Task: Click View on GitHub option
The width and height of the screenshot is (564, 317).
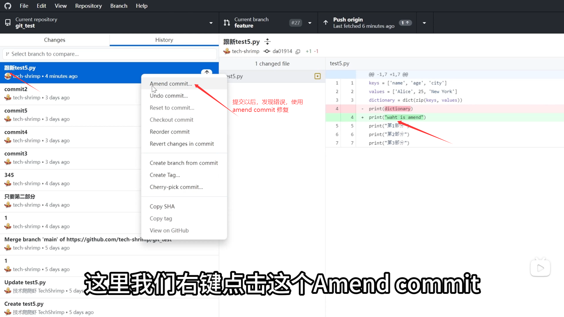Action: click(169, 230)
